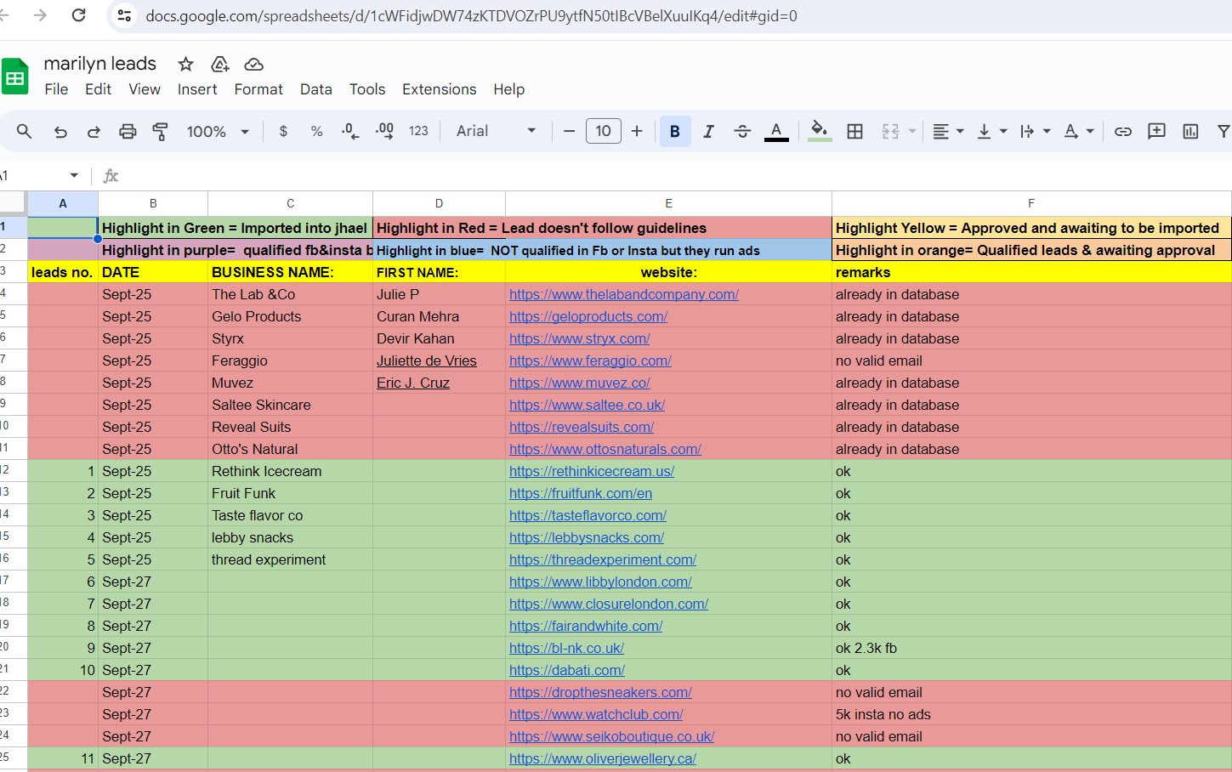Undo the last action

60,131
